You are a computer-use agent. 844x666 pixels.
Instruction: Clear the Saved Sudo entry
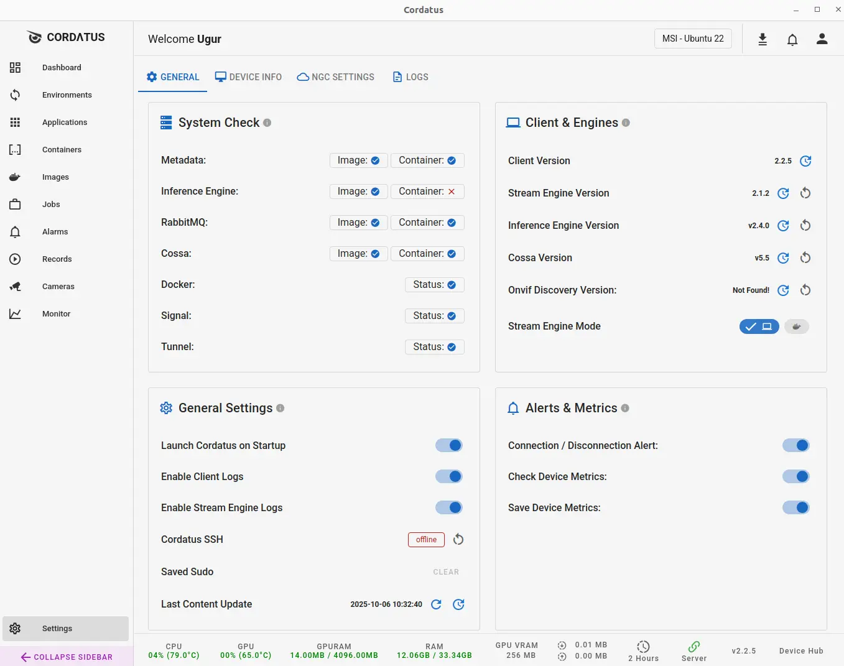pos(446,571)
